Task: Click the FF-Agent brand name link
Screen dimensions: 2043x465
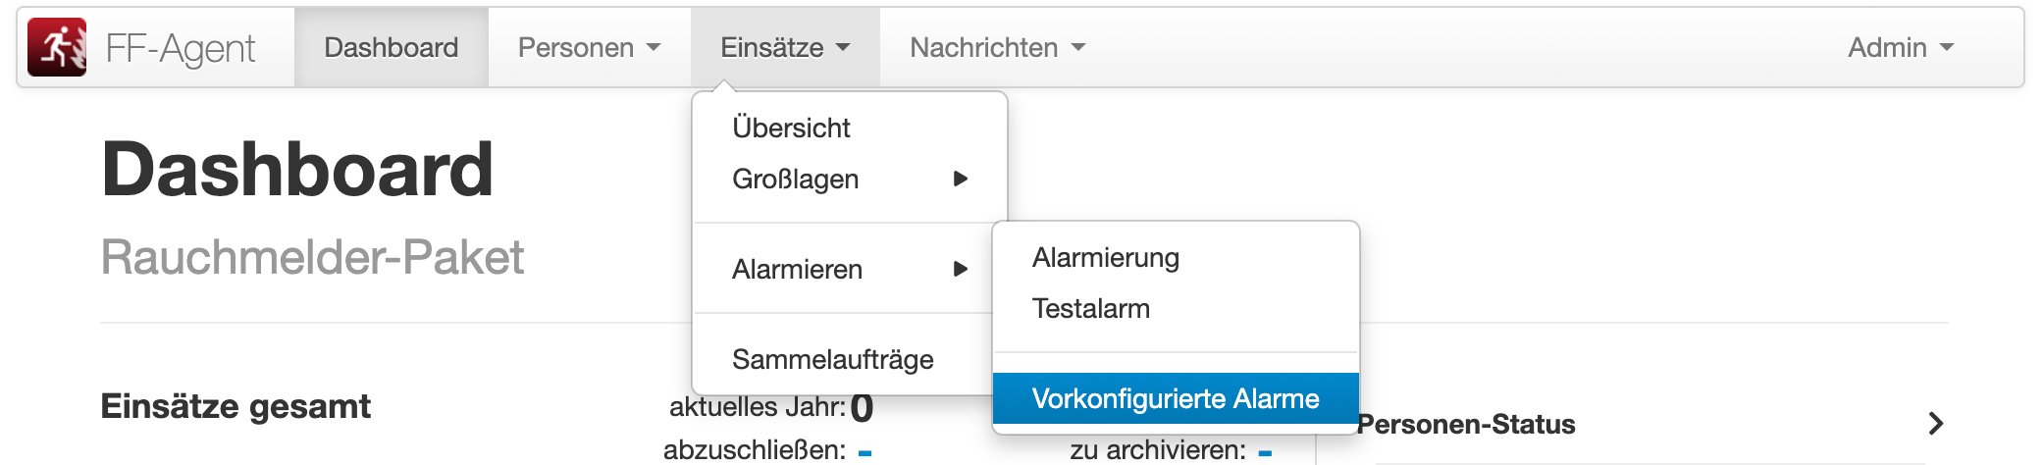Action: [x=181, y=48]
